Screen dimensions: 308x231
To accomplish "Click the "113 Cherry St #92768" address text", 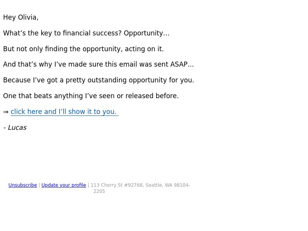I will [x=117, y=185].
